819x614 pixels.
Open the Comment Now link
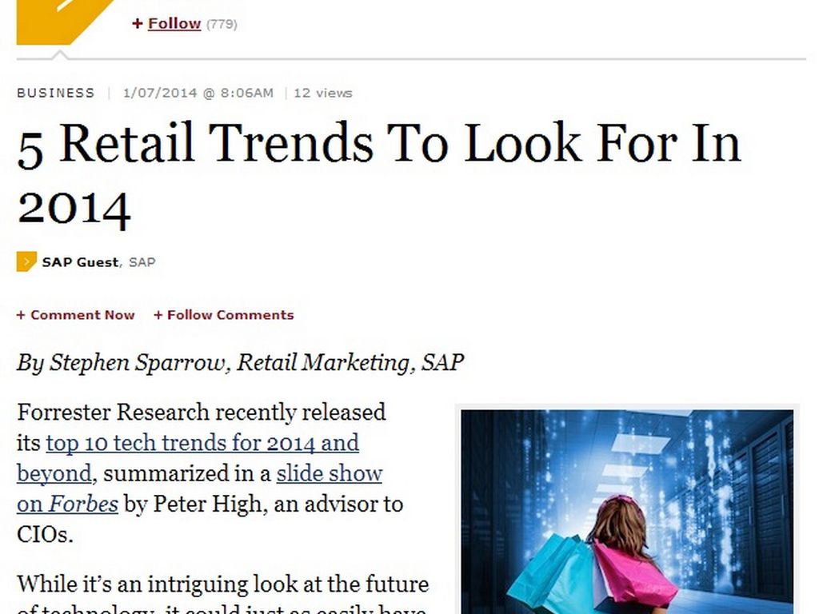coord(82,315)
